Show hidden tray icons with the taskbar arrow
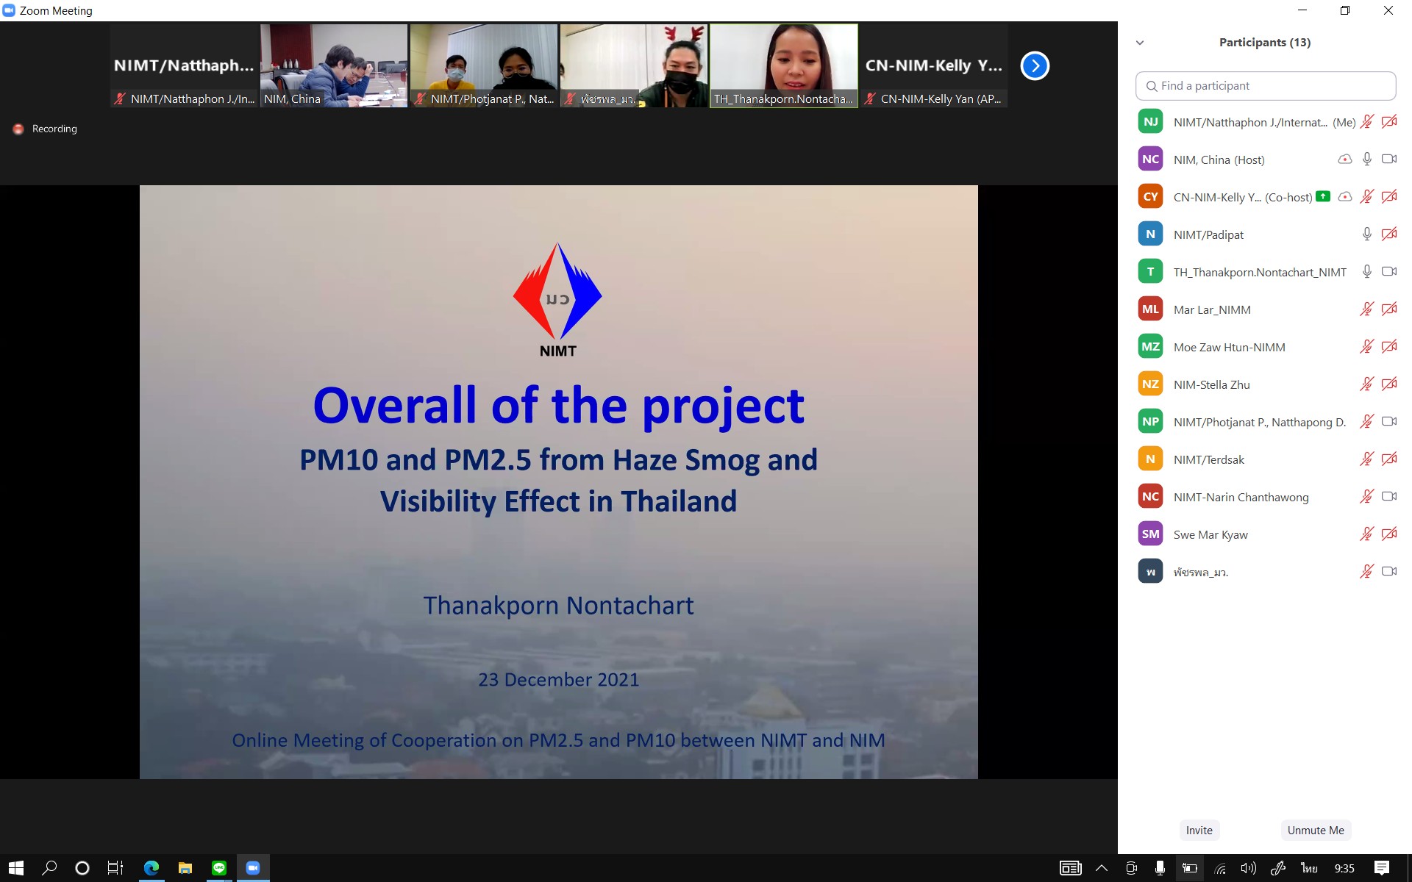The image size is (1412, 882). [1102, 868]
